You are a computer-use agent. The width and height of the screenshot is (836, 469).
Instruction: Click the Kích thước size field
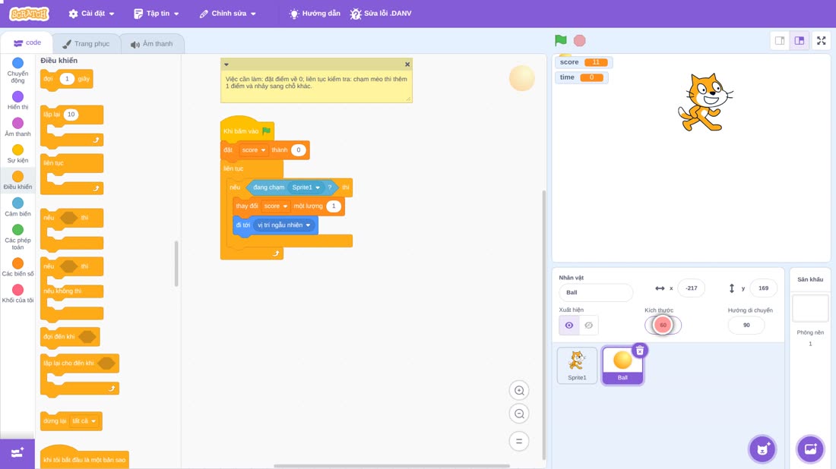663,326
